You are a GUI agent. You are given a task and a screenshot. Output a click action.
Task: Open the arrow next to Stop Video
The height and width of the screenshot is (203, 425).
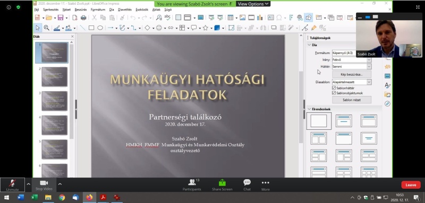tap(60, 184)
